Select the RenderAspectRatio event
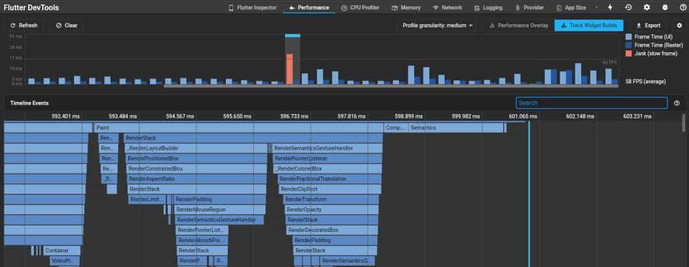 (197, 179)
